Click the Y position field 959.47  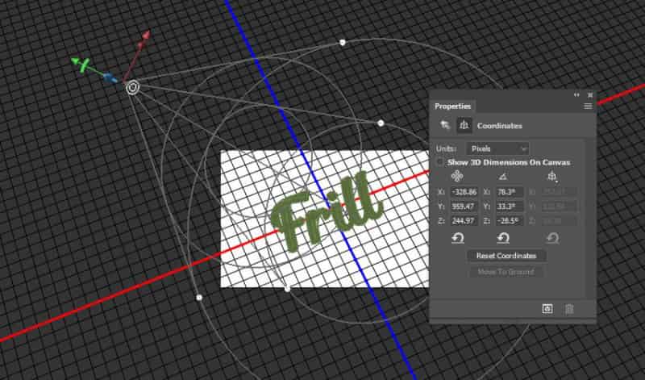[x=464, y=207]
